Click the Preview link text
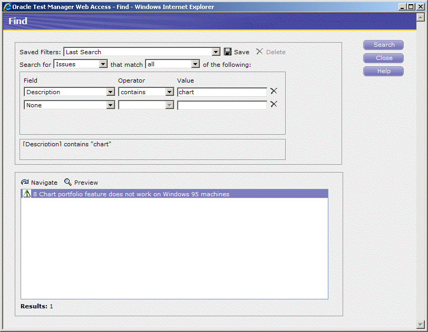This screenshot has height=332, width=428. 86,183
